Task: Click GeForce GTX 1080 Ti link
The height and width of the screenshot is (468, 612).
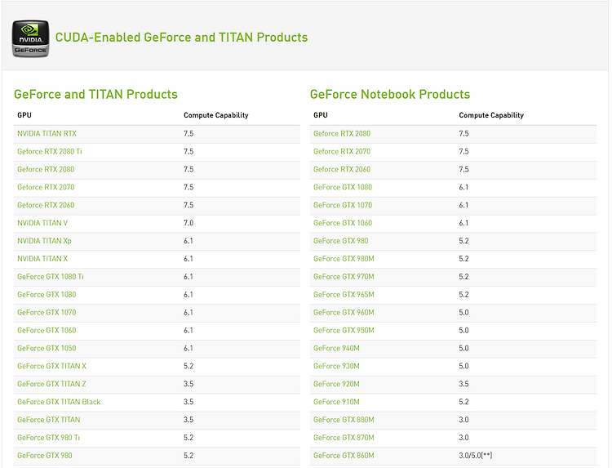Action: pyautogui.click(x=51, y=277)
